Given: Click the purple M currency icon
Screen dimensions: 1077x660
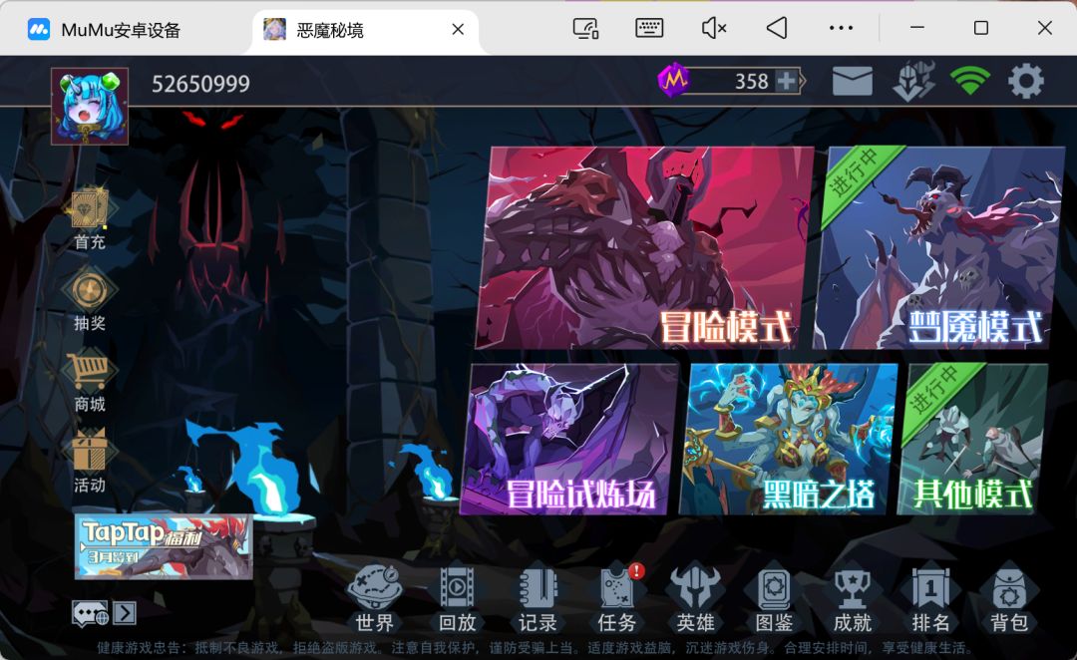Looking at the screenshot, I should [674, 81].
